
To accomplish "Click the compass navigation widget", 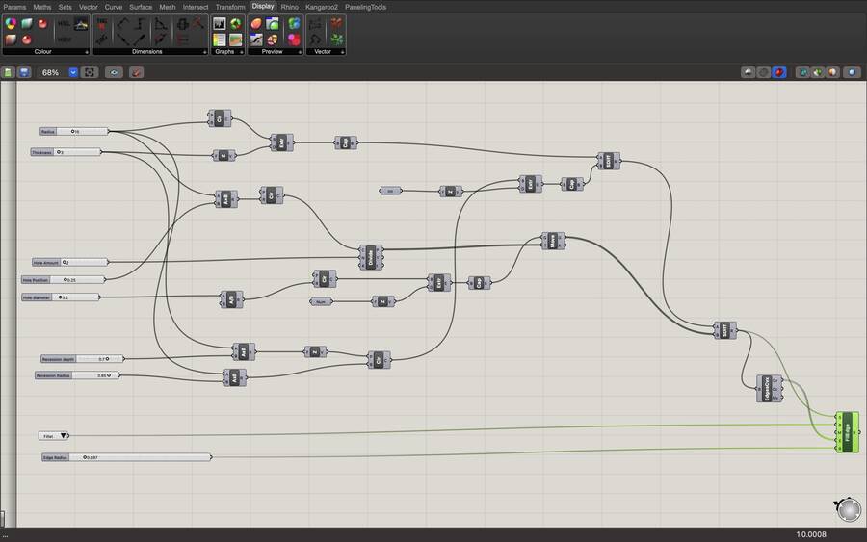I will pyautogui.click(x=847, y=507).
